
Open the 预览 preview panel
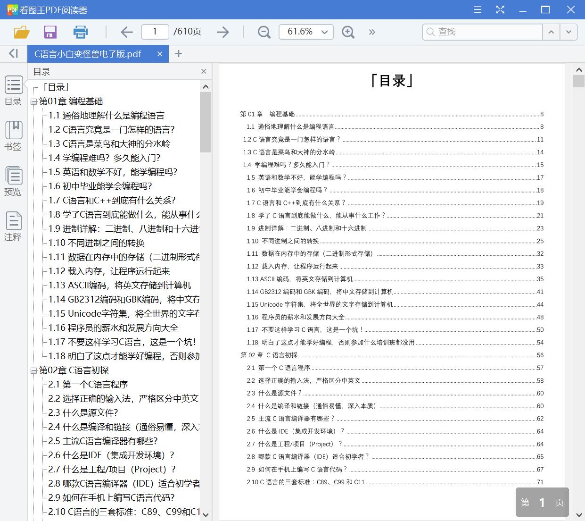(13, 181)
